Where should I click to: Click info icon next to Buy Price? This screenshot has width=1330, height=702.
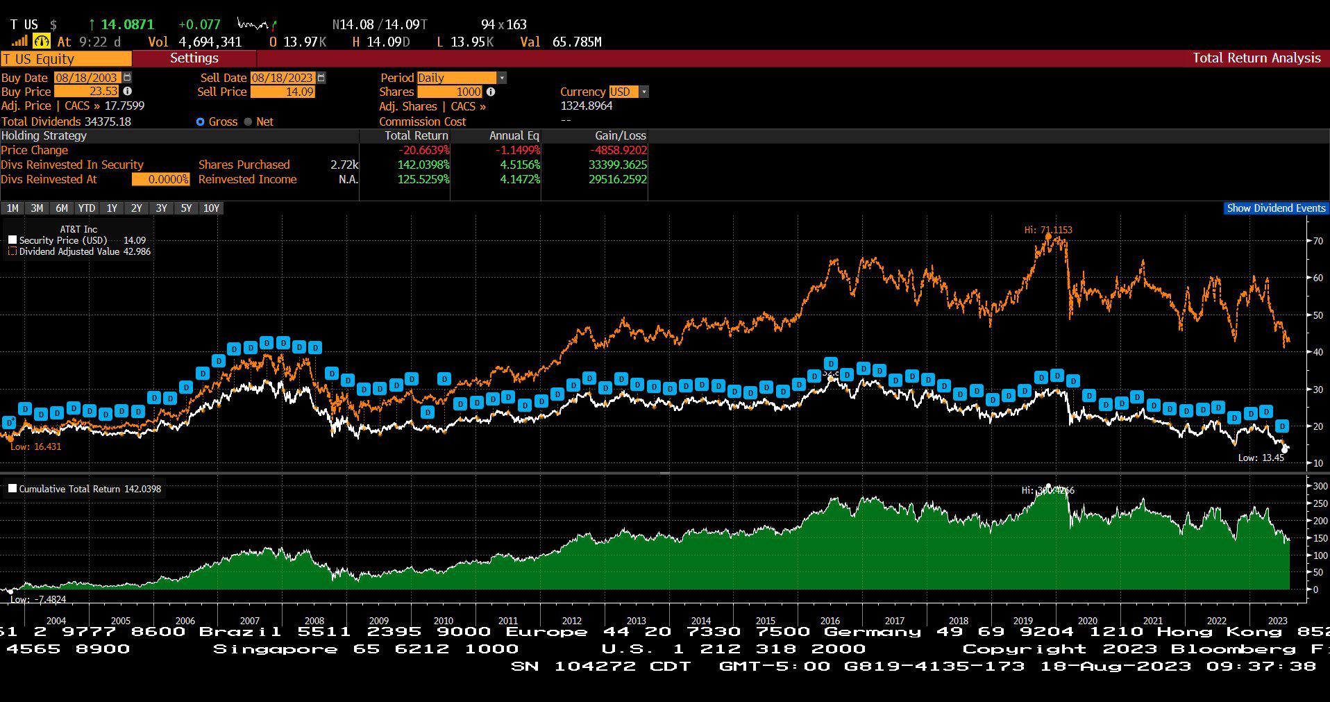(127, 91)
